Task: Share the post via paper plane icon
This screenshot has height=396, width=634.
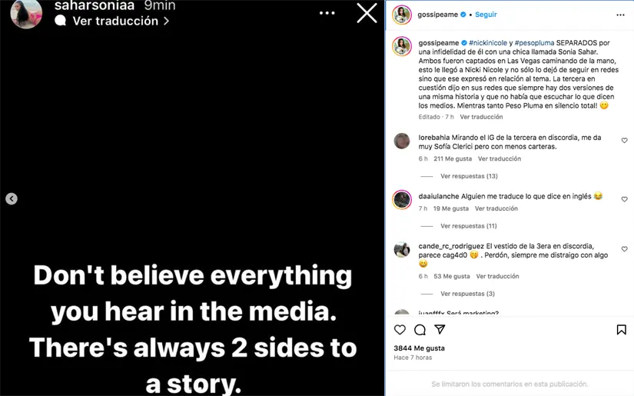Action: pos(440,330)
